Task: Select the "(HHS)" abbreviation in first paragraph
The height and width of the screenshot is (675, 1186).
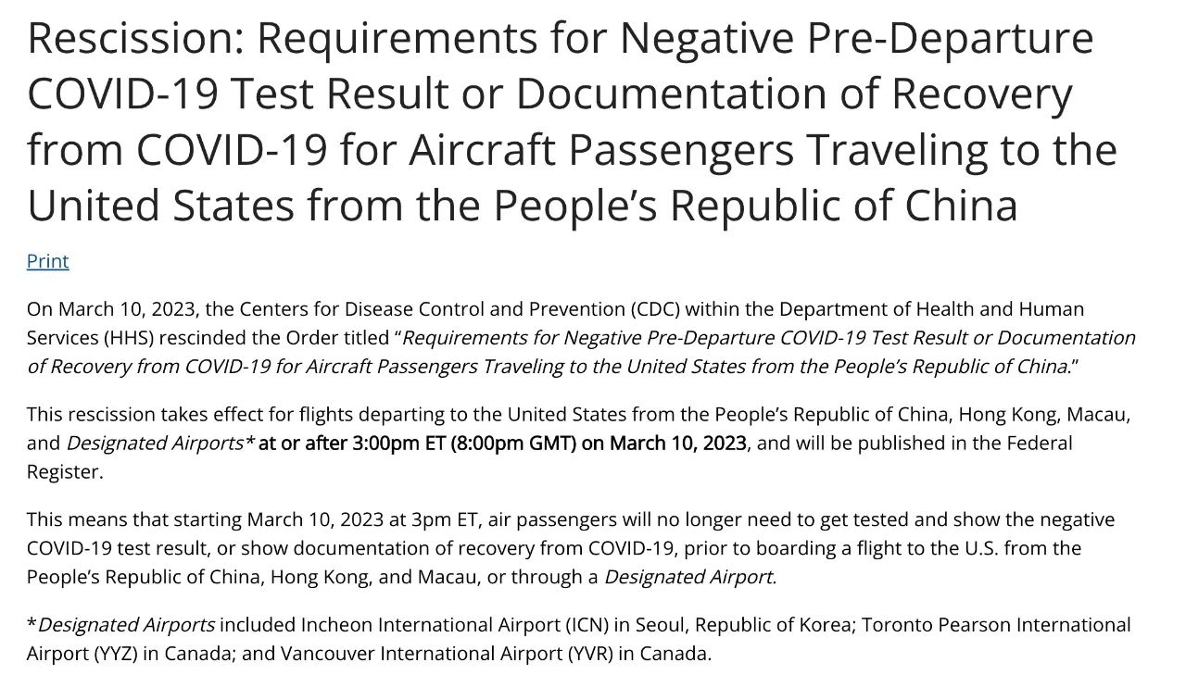Action: [123, 338]
